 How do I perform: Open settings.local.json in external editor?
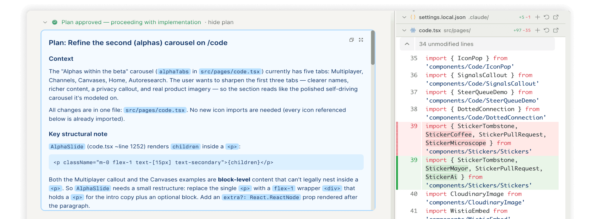click(x=556, y=17)
